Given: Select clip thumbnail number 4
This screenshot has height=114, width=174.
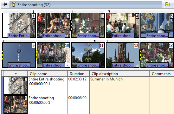Looking at the screenshot, I should point(123,26).
